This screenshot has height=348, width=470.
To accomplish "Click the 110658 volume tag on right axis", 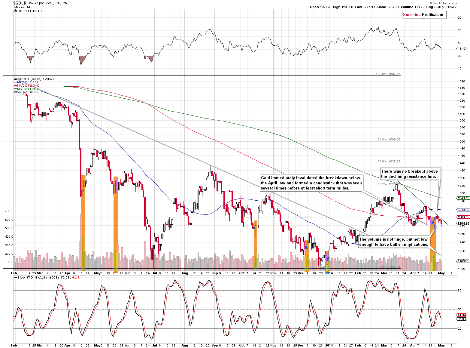I will click(463, 261).
